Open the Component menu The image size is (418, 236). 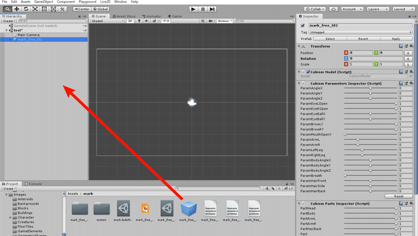tap(66, 2)
